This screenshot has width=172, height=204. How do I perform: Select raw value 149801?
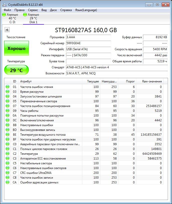(156, 149)
